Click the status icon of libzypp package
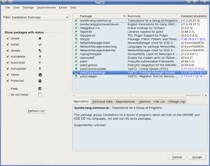This screenshot has width=210, height=166. pyautogui.click(x=76, y=39)
